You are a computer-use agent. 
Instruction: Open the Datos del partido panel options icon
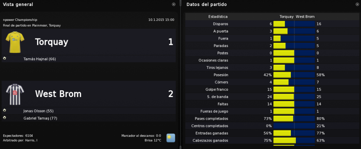[x=357, y=4]
